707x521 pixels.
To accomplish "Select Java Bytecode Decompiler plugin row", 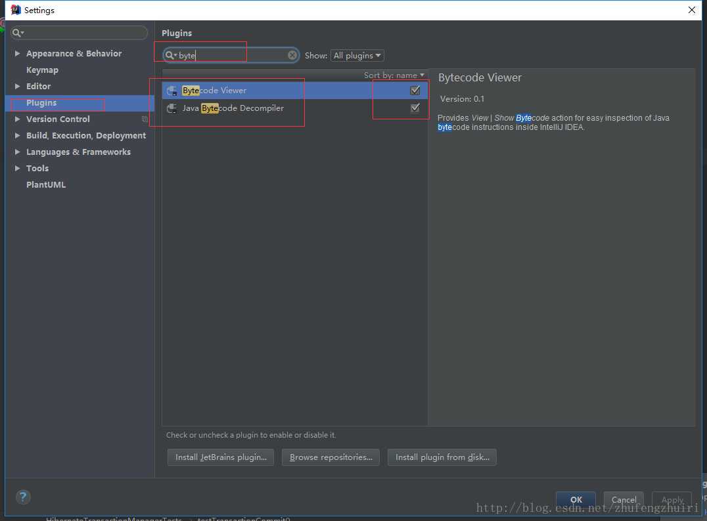I will pyautogui.click(x=295, y=108).
